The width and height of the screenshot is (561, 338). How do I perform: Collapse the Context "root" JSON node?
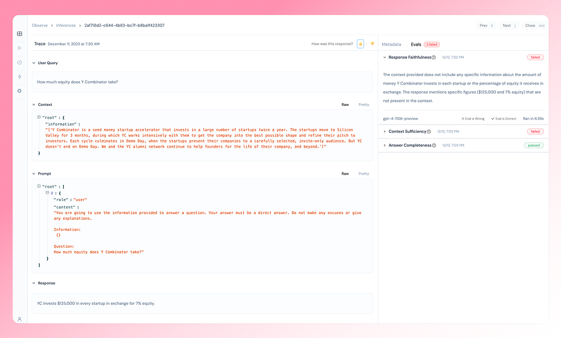[39, 117]
